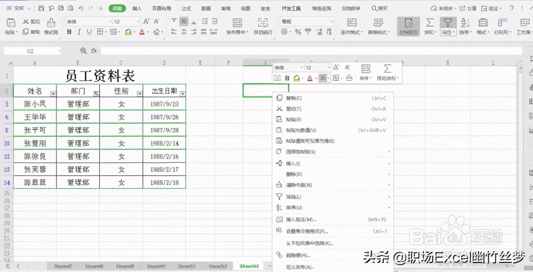Click the search button after the ribbon tabs

(379, 8)
